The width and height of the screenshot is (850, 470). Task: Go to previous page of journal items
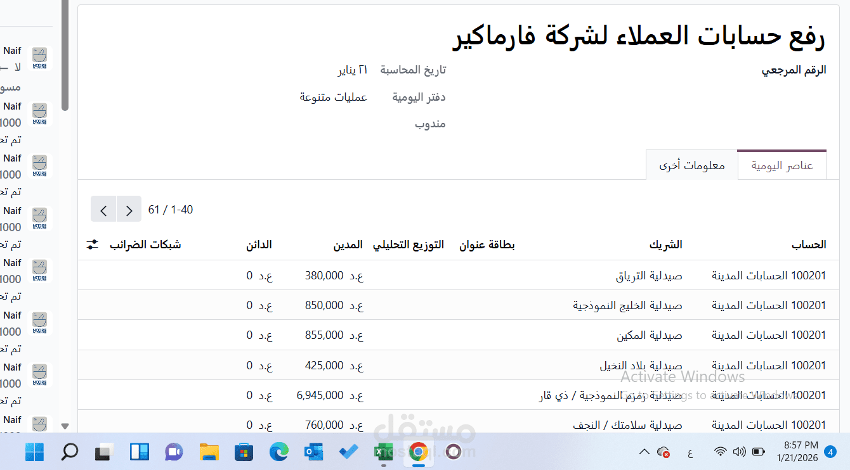[x=103, y=209]
